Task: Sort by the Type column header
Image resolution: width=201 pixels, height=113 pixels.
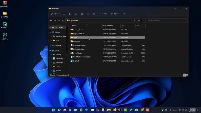Action: (x=123, y=26)
